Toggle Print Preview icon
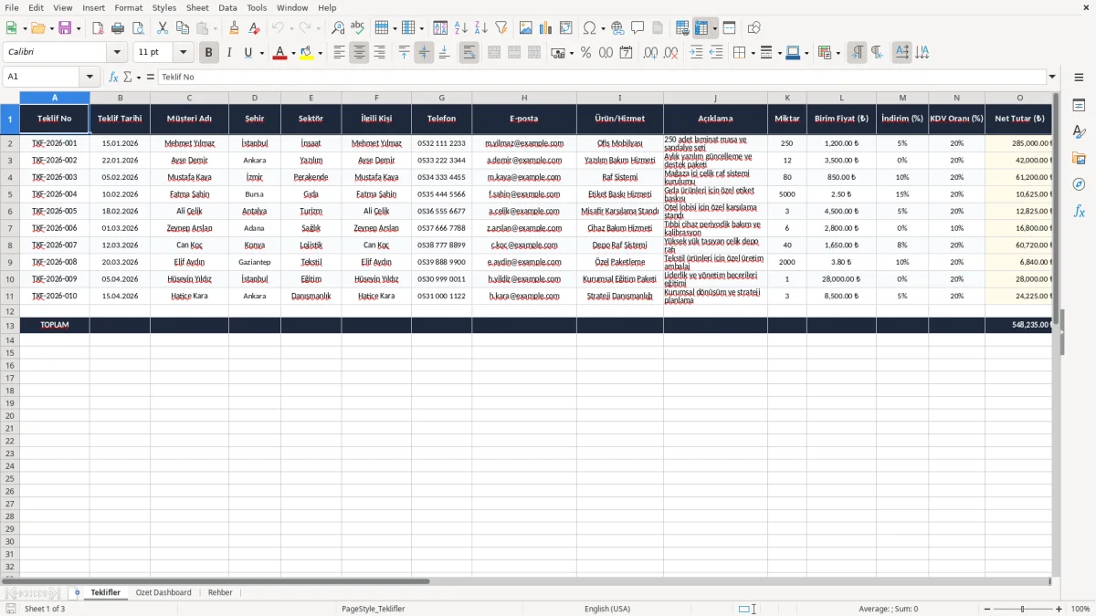The height and width of the screenshot is (616, 1096). click(x=139, y=28)
